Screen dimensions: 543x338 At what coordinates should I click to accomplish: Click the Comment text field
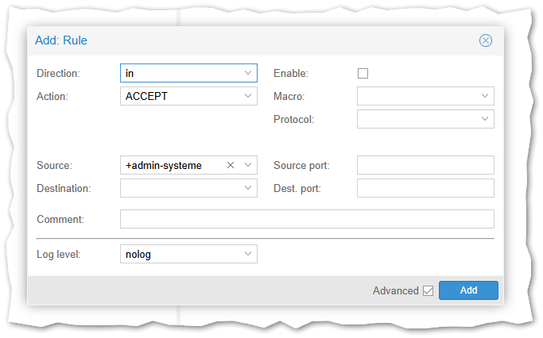(x=307, y=219)
